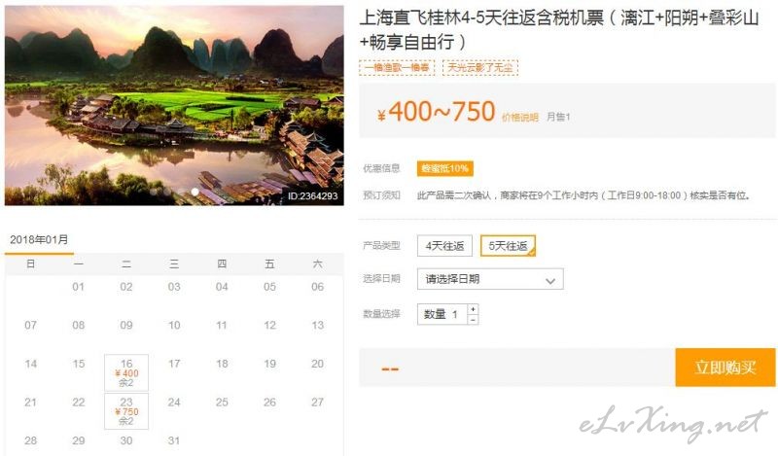The image size is (778, 456).
Task: Click the 价格说明 price explanation link
Action: coord(520,117)
